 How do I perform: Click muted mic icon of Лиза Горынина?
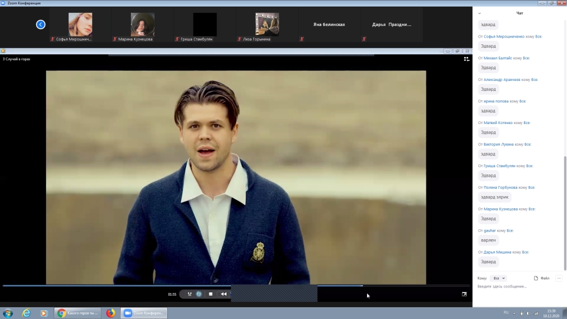coord(239,39)
